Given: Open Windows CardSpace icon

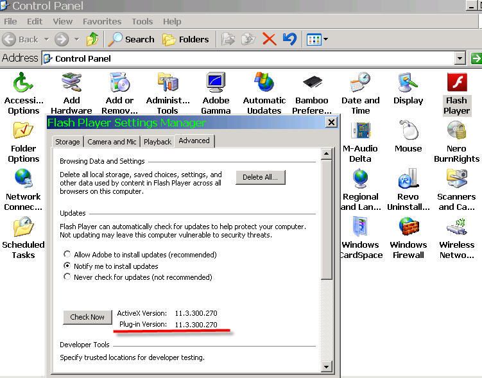Looking at the screenshot, I should tap(361, 238).
